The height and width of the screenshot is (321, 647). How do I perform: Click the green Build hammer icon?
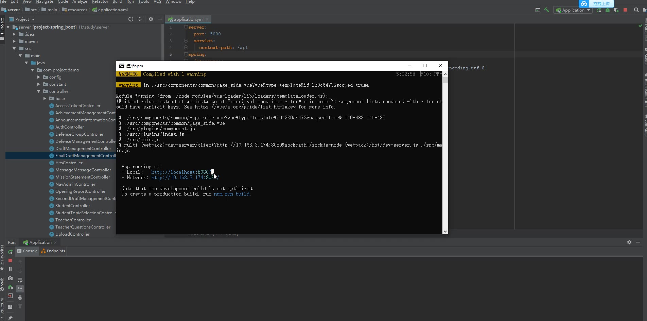(x=547, y=10)
